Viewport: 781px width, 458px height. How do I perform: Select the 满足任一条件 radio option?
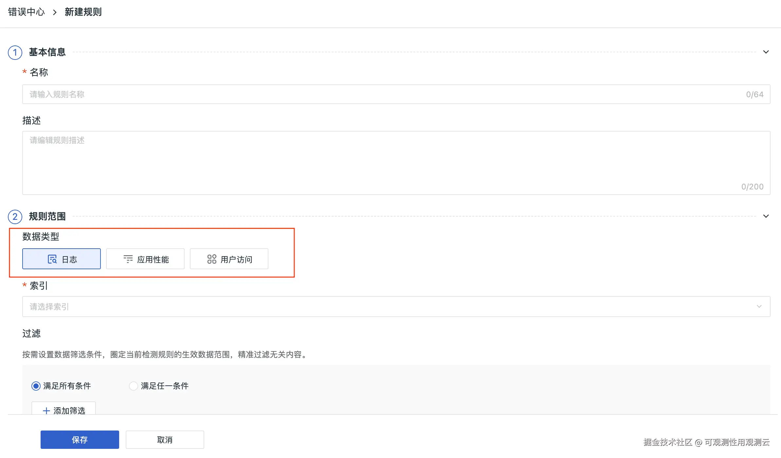click(x=133, y=386)
